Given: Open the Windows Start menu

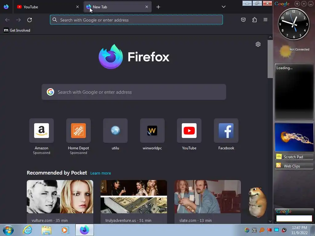Looking at the screenshot, I should (8, 230).
